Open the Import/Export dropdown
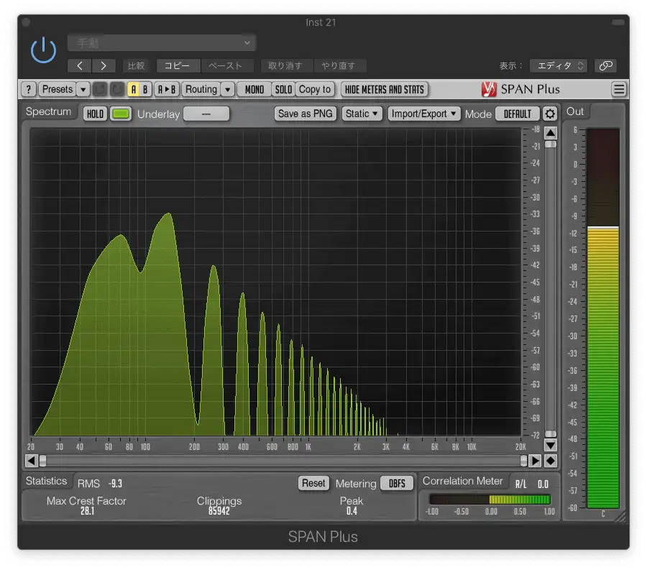This screenshot has width=647, height=570. pyautogui.click(x=424, y=114)
